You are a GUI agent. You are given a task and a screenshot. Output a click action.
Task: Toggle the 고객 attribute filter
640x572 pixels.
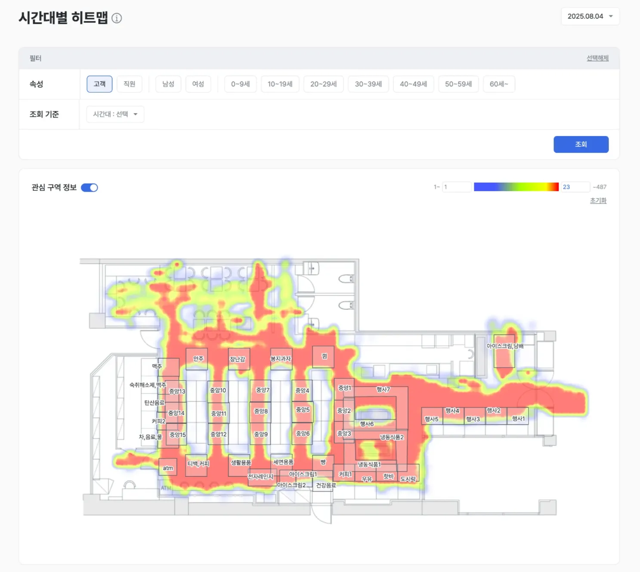click(99, 84)
